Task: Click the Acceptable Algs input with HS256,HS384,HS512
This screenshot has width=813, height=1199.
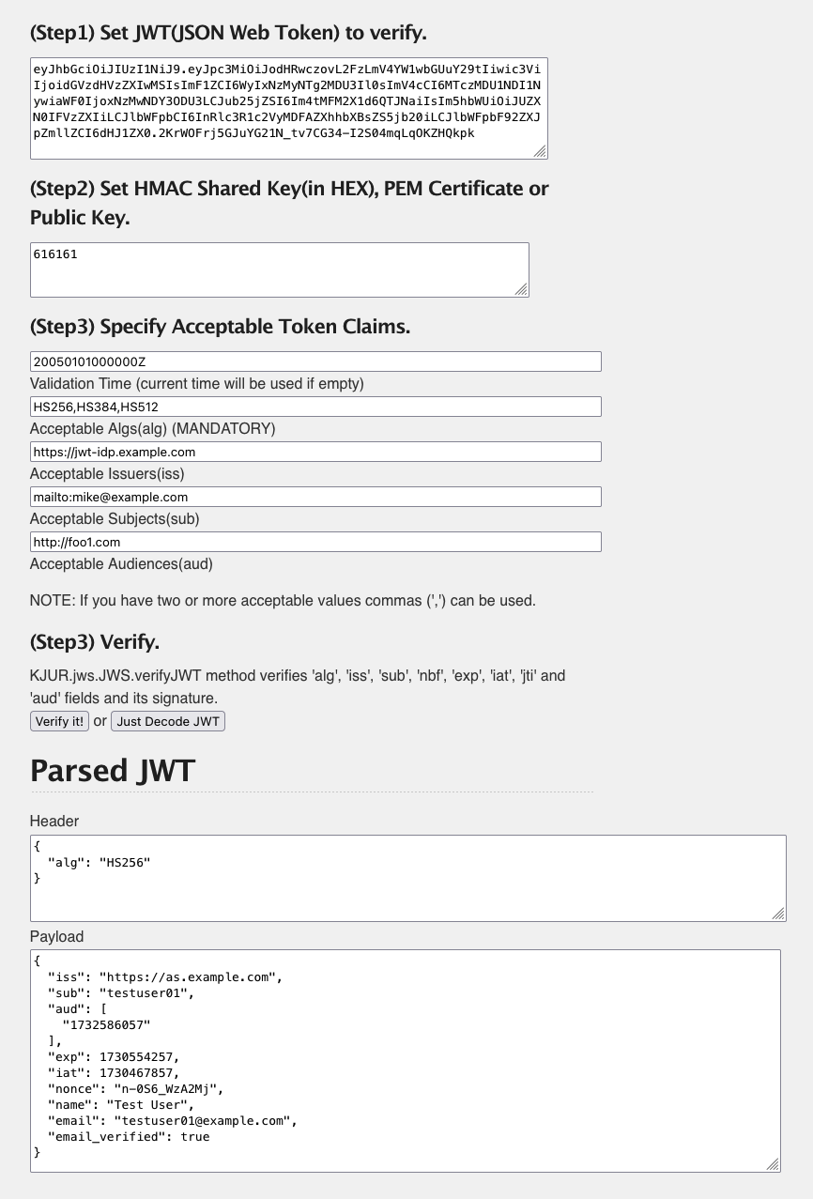Action: [315, 407]
